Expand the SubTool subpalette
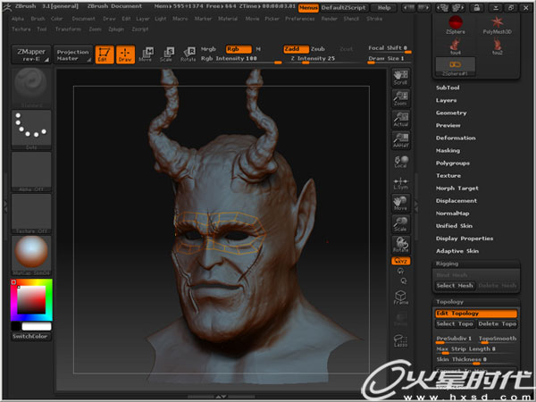Image resolution: width=536 pixels, height=402 pixels. click(x=448, y=88)
